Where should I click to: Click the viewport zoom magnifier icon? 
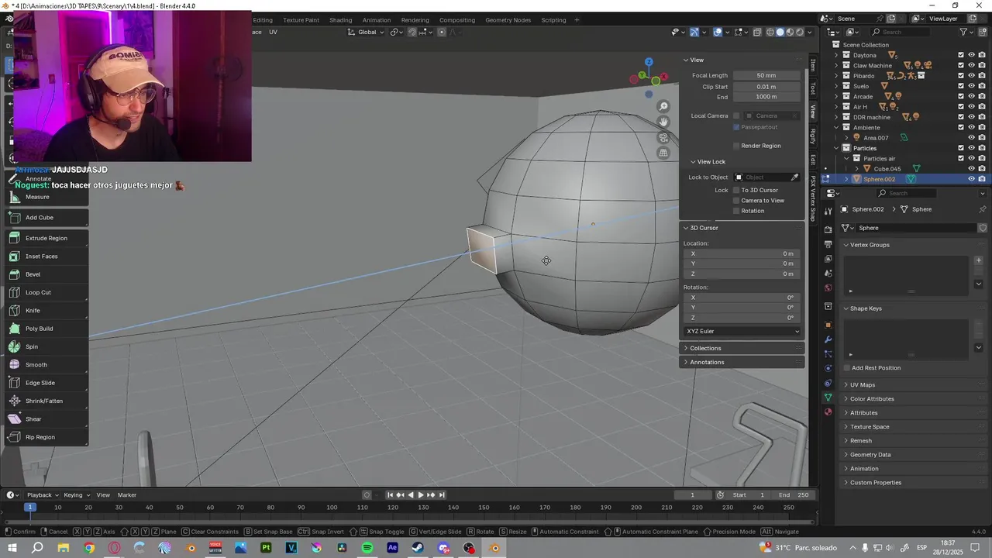tap(663, 107)
